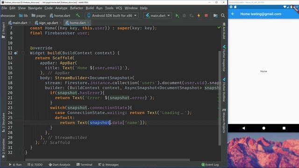Click the editor horizontal scrollbar
Screen dimensions: 299x168
[107, 160]
